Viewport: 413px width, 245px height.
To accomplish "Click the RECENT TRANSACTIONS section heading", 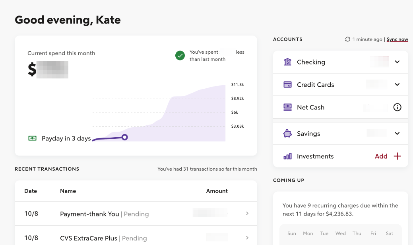I will [47, 169].
